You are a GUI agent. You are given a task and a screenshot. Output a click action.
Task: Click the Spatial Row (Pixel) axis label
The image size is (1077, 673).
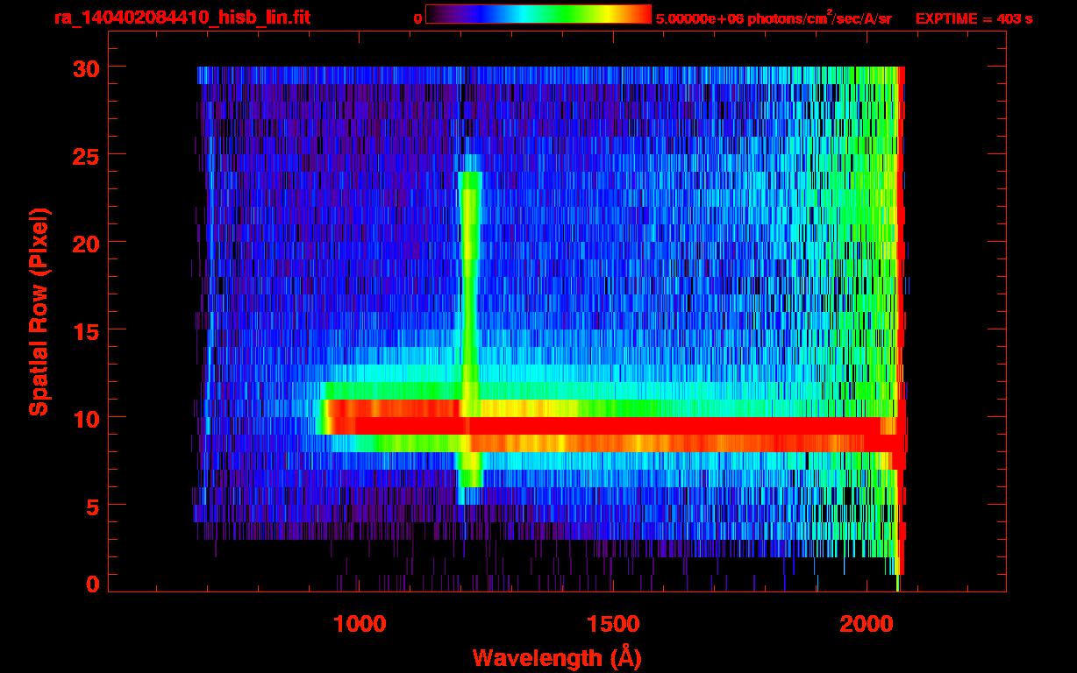pos(39,312)
